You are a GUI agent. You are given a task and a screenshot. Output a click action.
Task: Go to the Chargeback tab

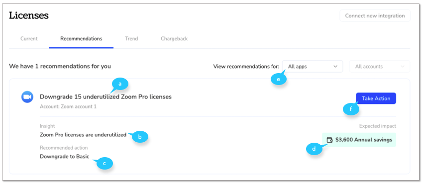[174, 38]
